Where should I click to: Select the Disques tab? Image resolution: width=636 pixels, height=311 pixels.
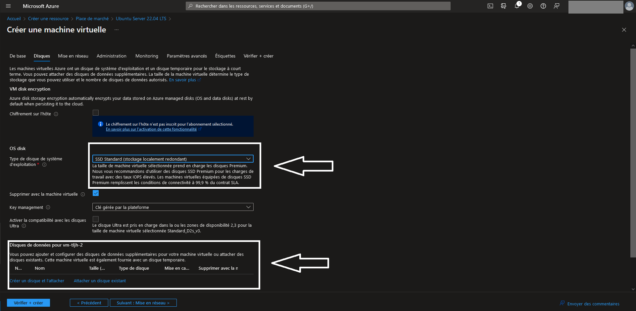click(x=42, y=56)
